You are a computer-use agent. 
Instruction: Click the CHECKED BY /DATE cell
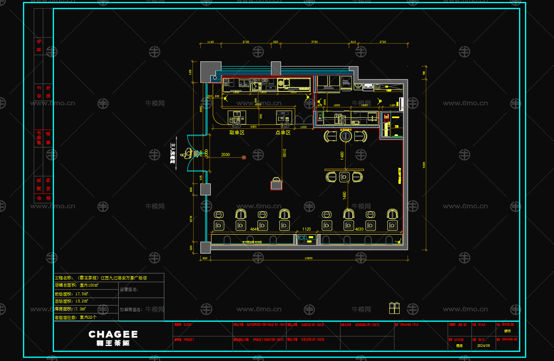tap(314, 344)
